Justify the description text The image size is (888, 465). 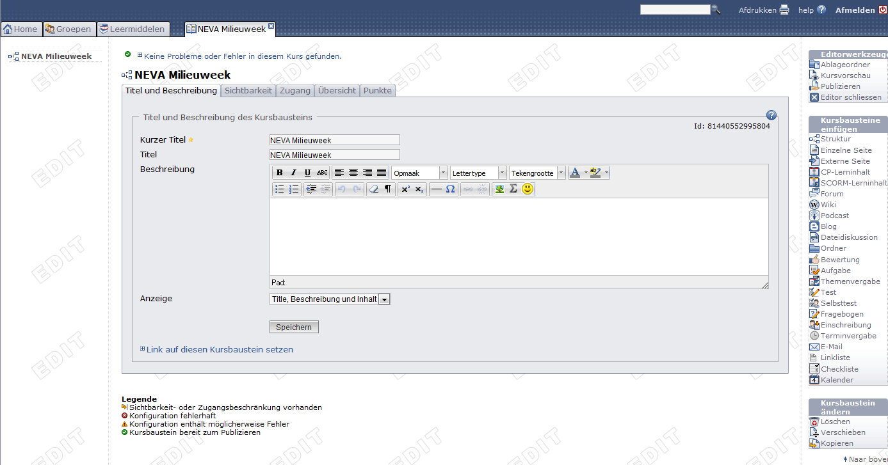coord(382,173)
